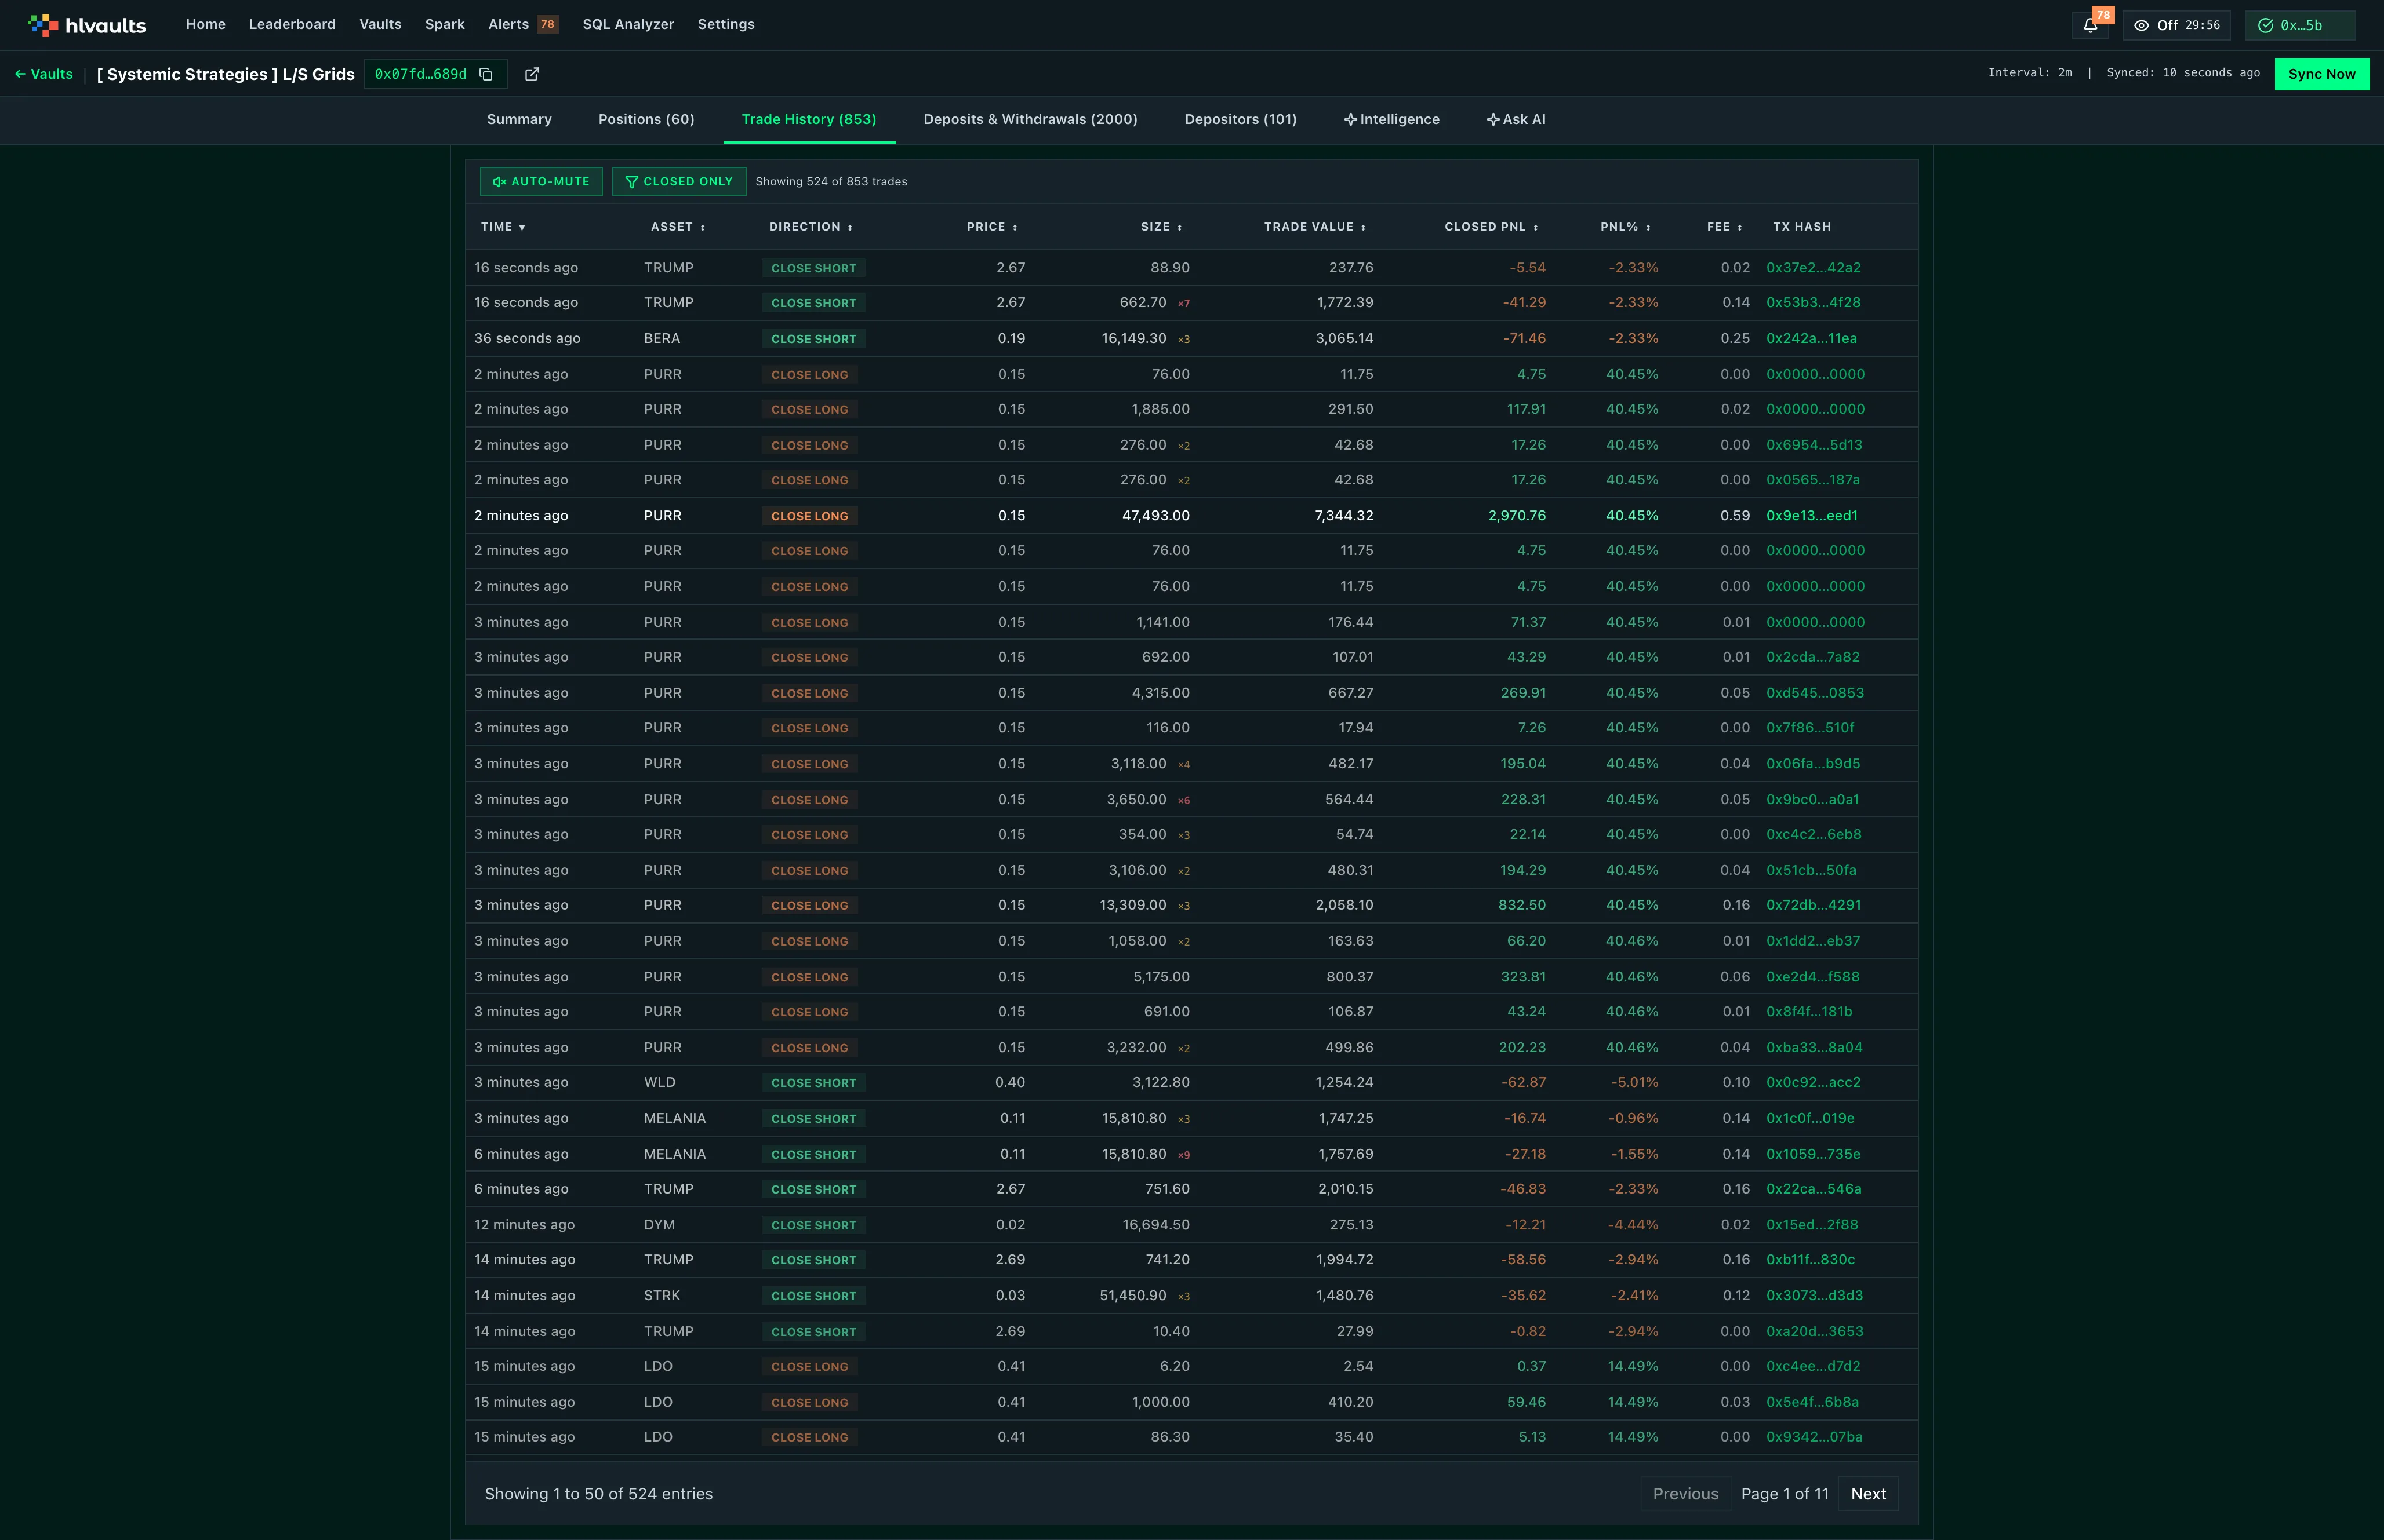Viewport: 2384px width, 1540px height.
Task: Open tx hash 0x37e2…42a2
Action: click(x=1814, y=268)
